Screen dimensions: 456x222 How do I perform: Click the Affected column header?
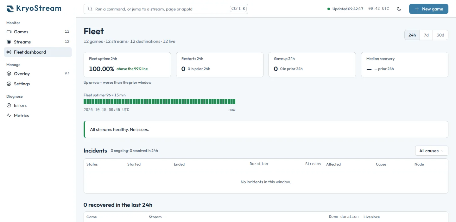[x=333, y=164]
